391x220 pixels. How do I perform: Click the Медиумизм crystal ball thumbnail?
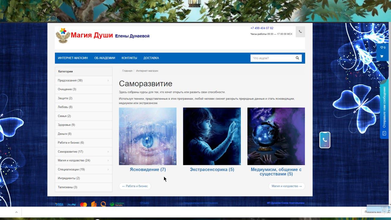[276, 136]
